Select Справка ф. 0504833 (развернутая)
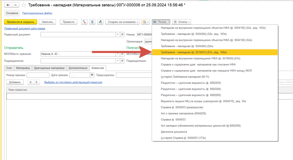 pyautogui.click(x=215, y=107)
